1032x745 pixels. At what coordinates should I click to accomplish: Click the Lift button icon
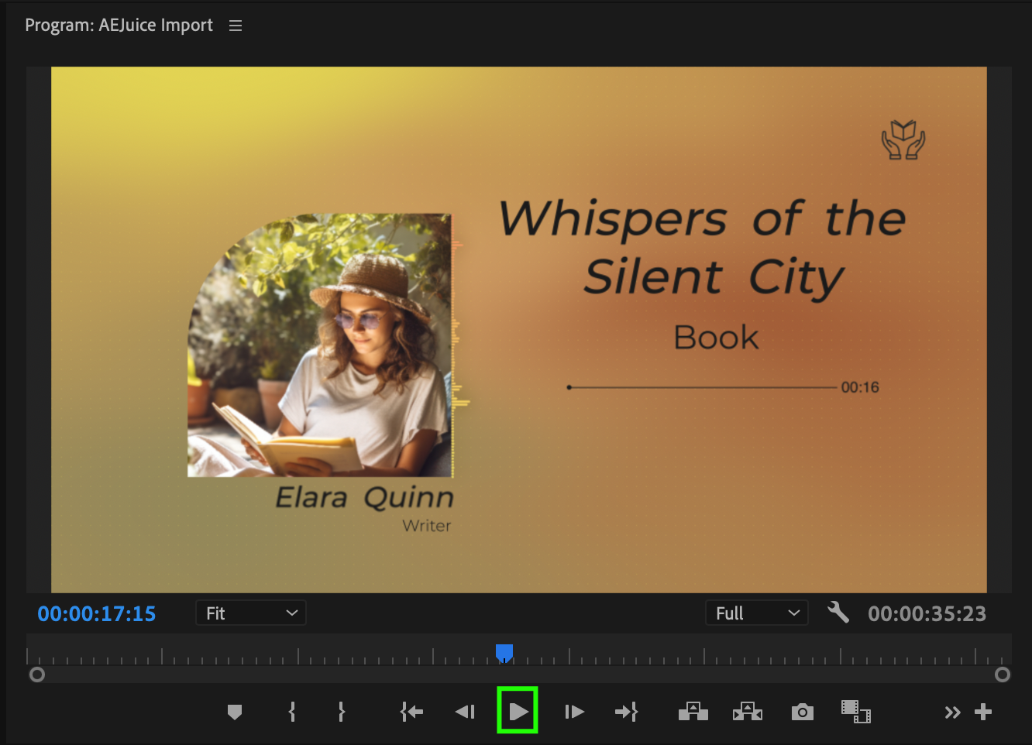tap(693, 712)
